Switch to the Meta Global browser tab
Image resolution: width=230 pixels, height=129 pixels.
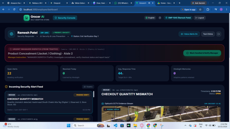click(80, 3)
